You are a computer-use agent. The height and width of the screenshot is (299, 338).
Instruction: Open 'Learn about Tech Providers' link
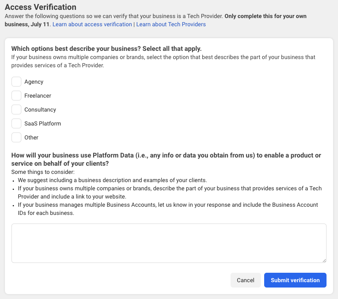pos(171,24)
